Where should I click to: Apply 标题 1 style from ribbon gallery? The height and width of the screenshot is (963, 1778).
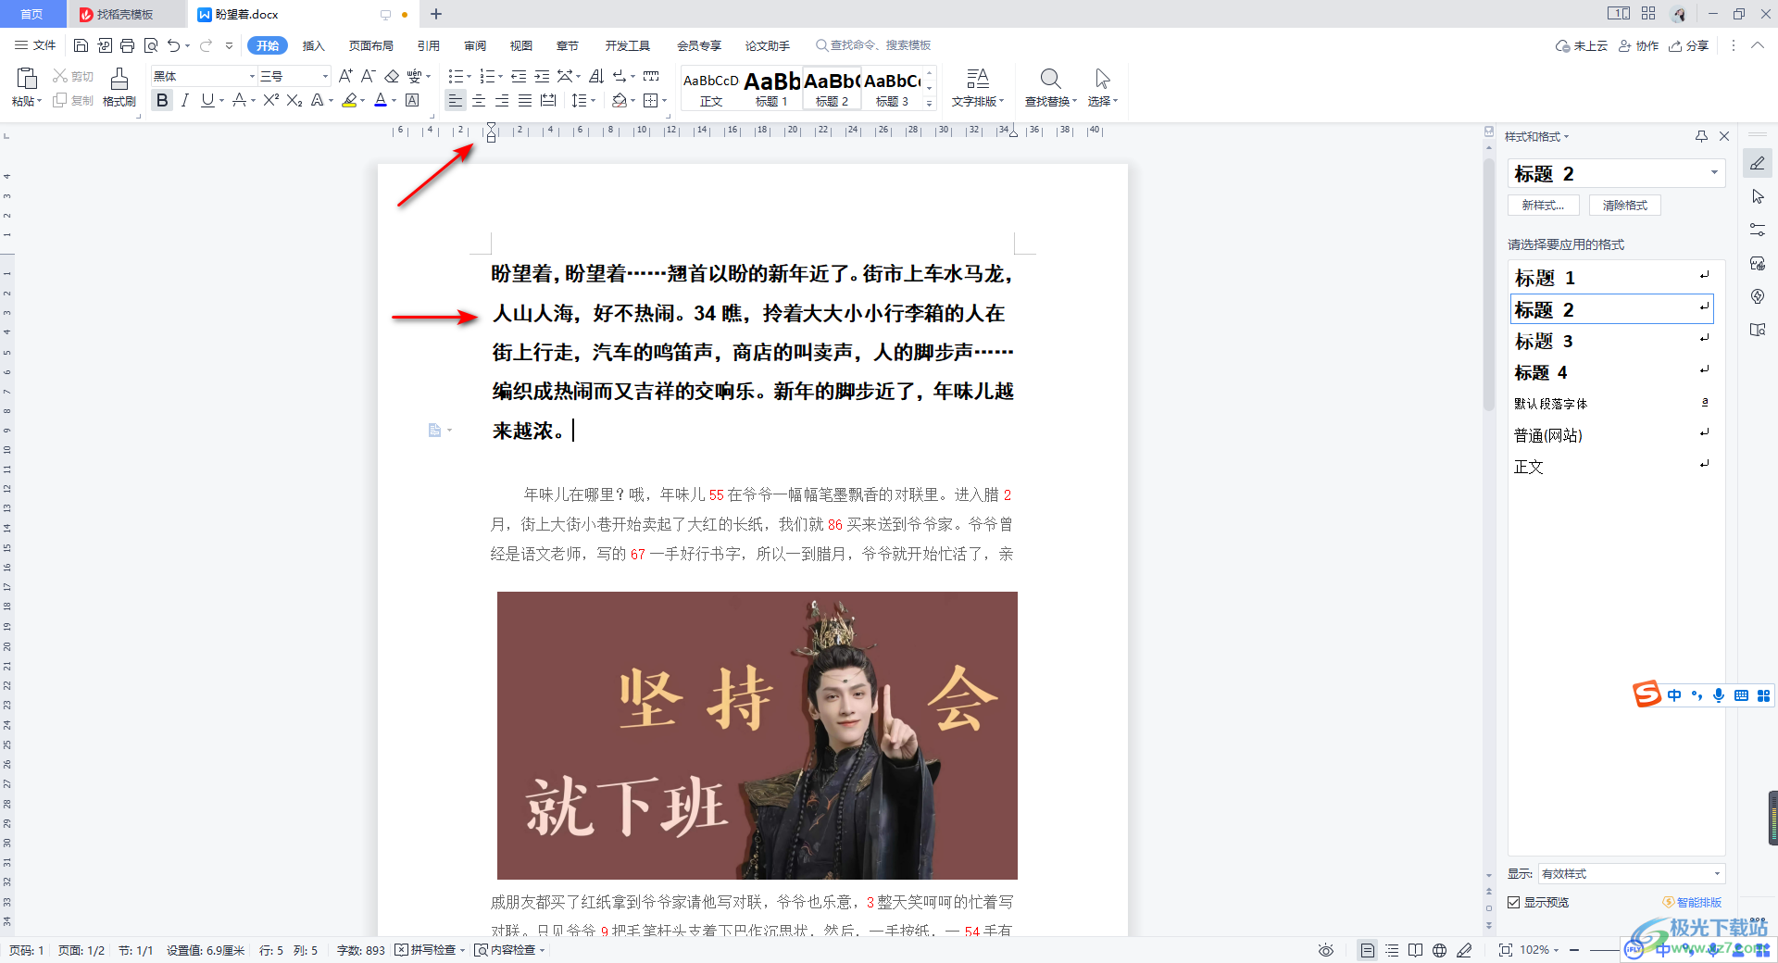[x=771, y=88]
